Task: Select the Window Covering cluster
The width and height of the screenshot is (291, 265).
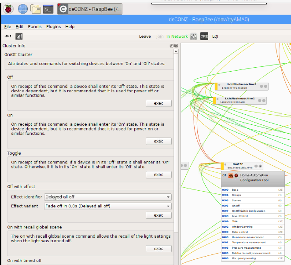Action: [x=253, y=227]
